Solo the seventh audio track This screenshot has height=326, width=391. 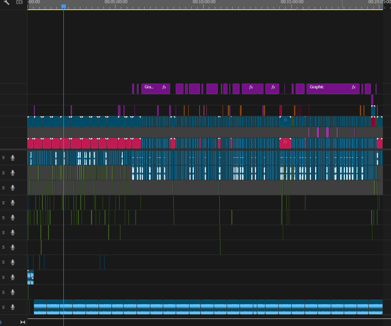point(4,247)
